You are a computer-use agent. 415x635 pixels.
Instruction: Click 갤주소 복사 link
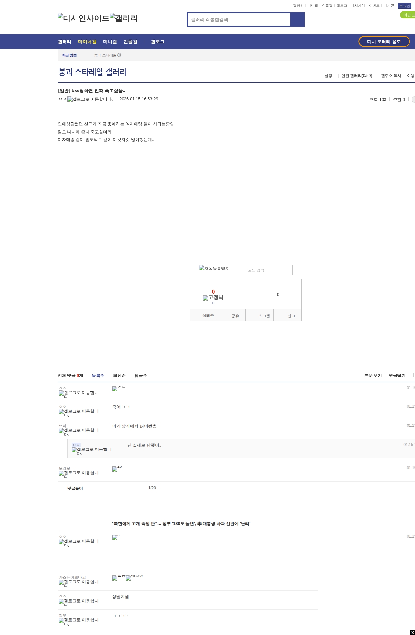[x=391, y=76]
